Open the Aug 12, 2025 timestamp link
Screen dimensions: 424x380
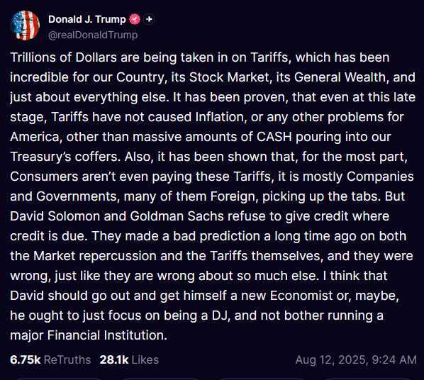[356, 359]
